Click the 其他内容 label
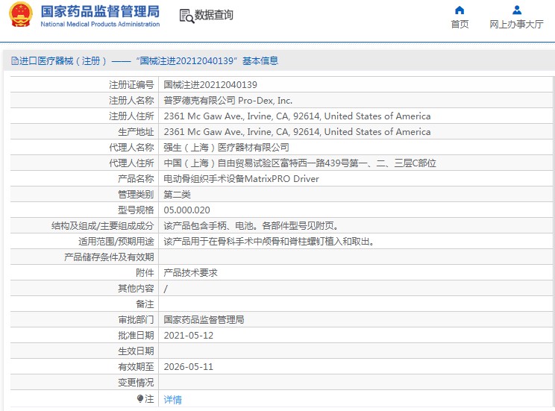This screenshot has height=411, width=555. point(136,289)
